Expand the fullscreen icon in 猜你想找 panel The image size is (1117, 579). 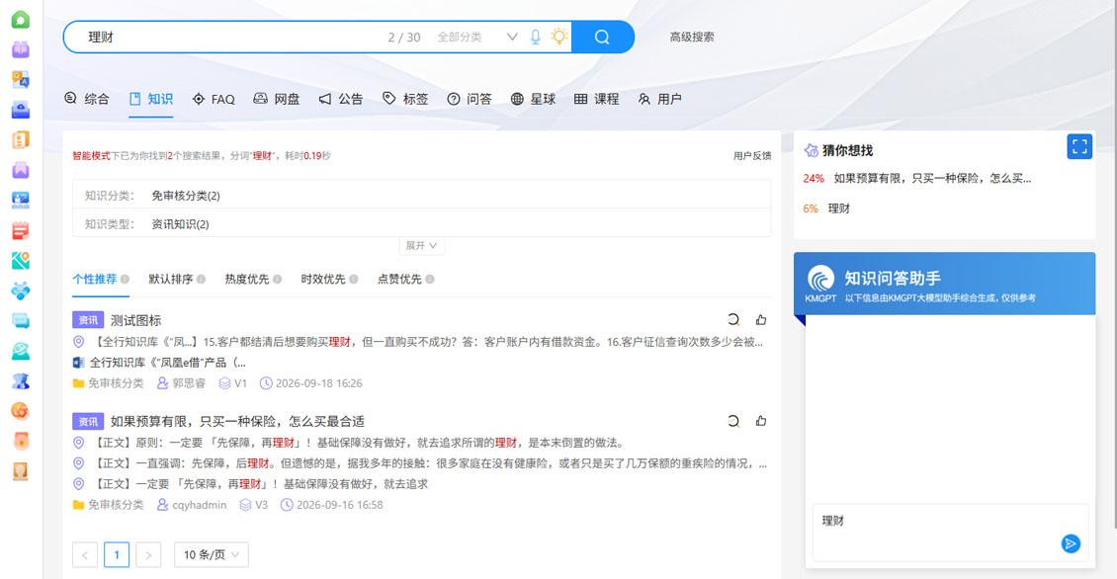pyautogui.click(x=1079, y=146)
